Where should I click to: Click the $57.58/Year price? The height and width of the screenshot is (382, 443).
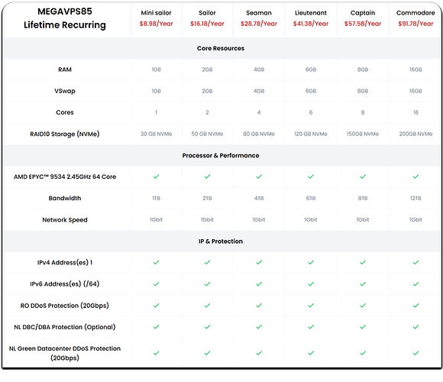[x=363, y=24]
